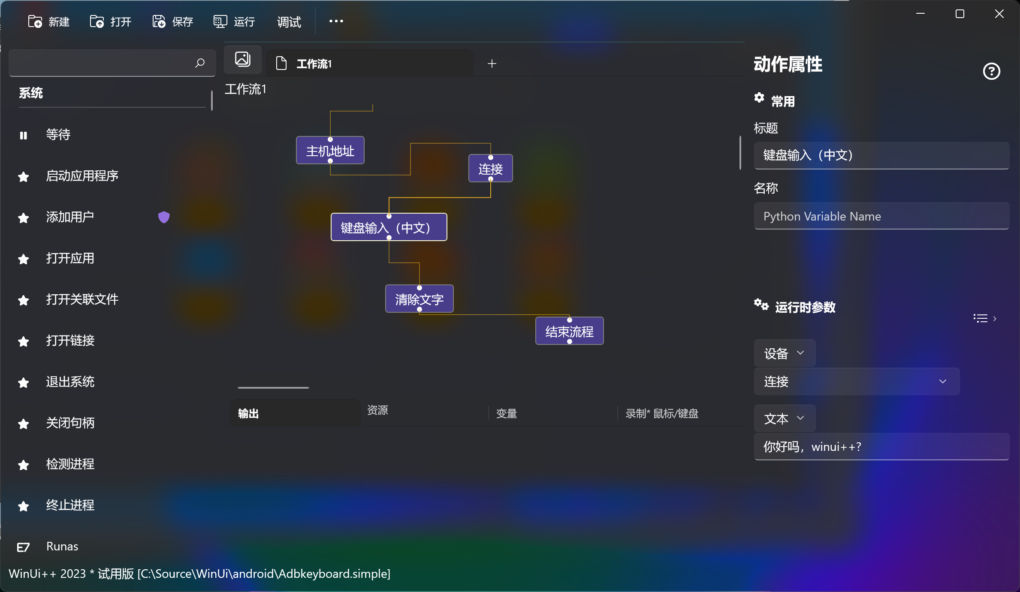Expand the 设备 type dropdown
Image resolution: width=1020 pixels, height=592 pixels.
784,353
